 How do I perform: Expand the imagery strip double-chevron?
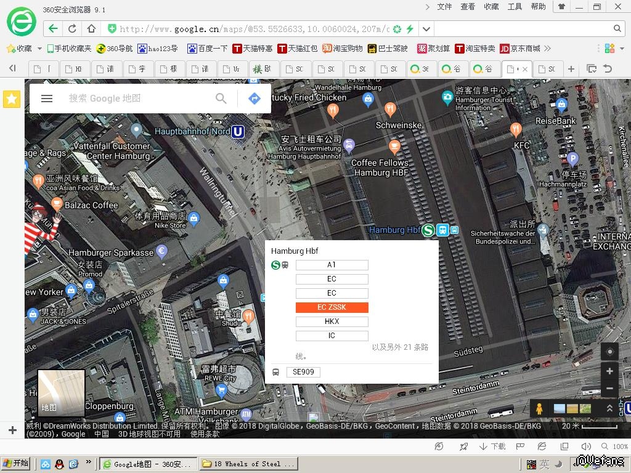(609, 408)
